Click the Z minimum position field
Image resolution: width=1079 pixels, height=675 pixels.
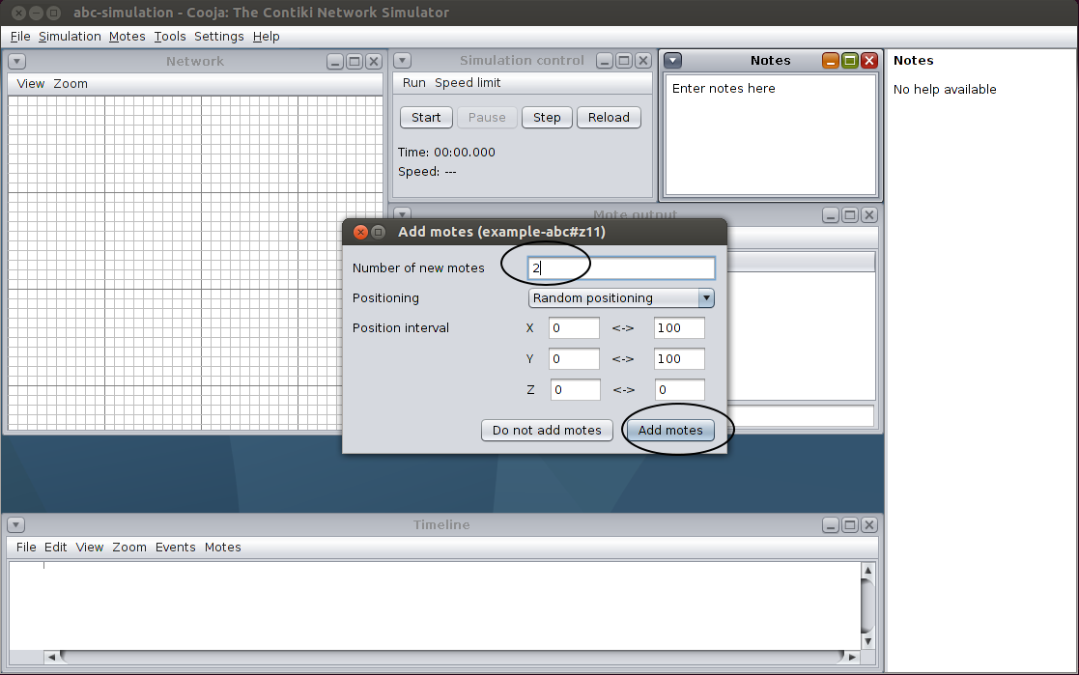[x=576, y=389]
